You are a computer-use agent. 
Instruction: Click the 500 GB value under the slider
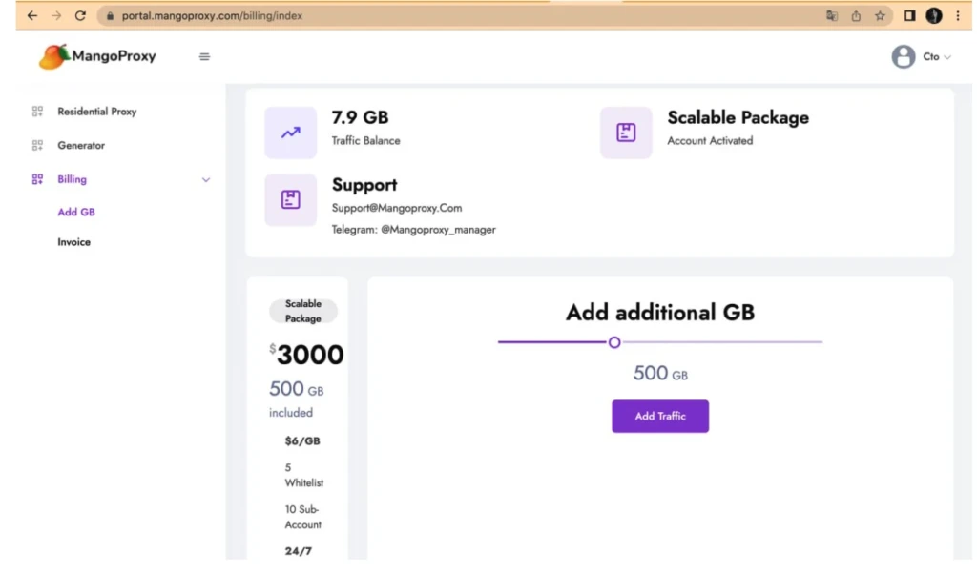(x=660, y=373)
